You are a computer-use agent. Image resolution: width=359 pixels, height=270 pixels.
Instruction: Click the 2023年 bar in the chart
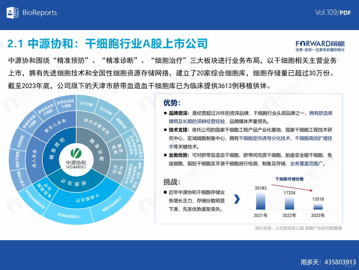[x=318, y=206]
